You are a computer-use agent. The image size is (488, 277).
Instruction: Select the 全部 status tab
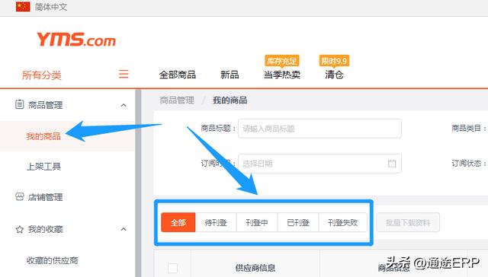pyautogui.click(x=178, y=222)
